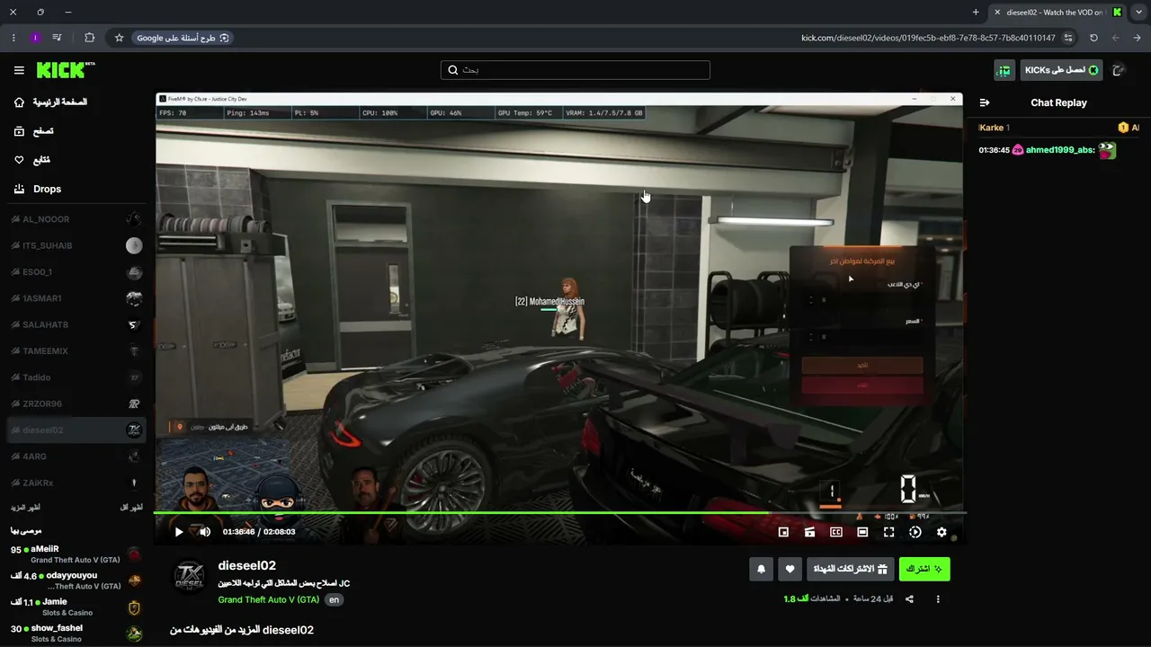Toggle theater mode for the player
The width and height of the screenshot is (1151, 647).
(x=862, y=532)
